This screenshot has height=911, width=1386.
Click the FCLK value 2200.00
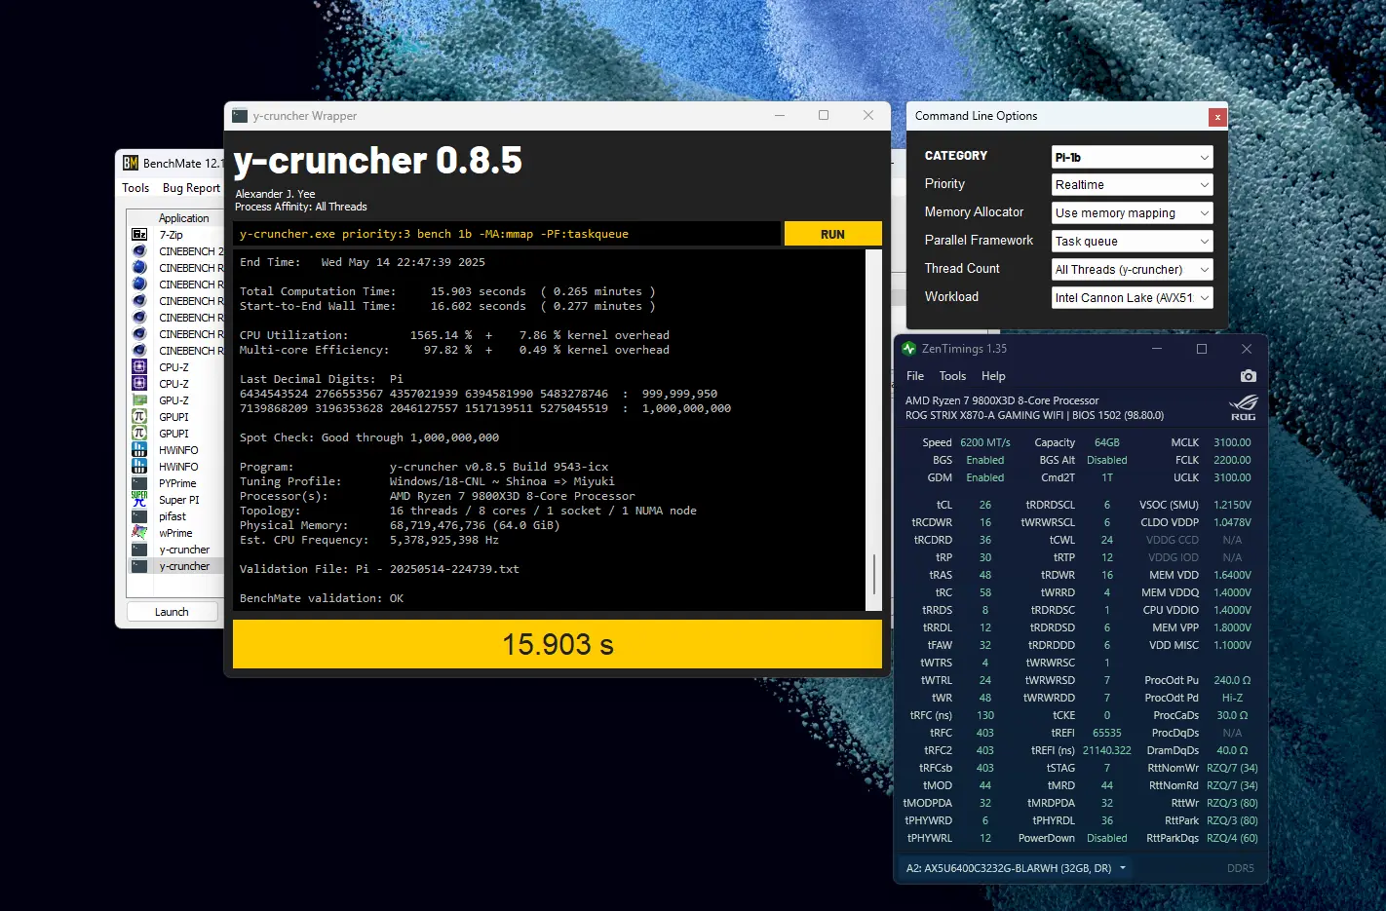1232,460
